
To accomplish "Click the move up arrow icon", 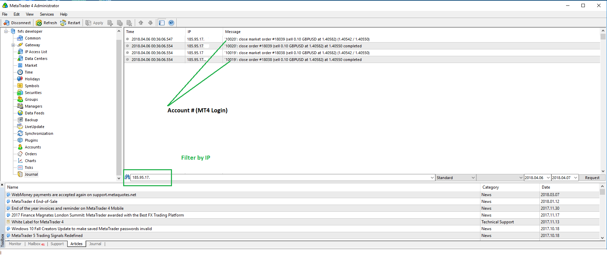I will (141, 23).
